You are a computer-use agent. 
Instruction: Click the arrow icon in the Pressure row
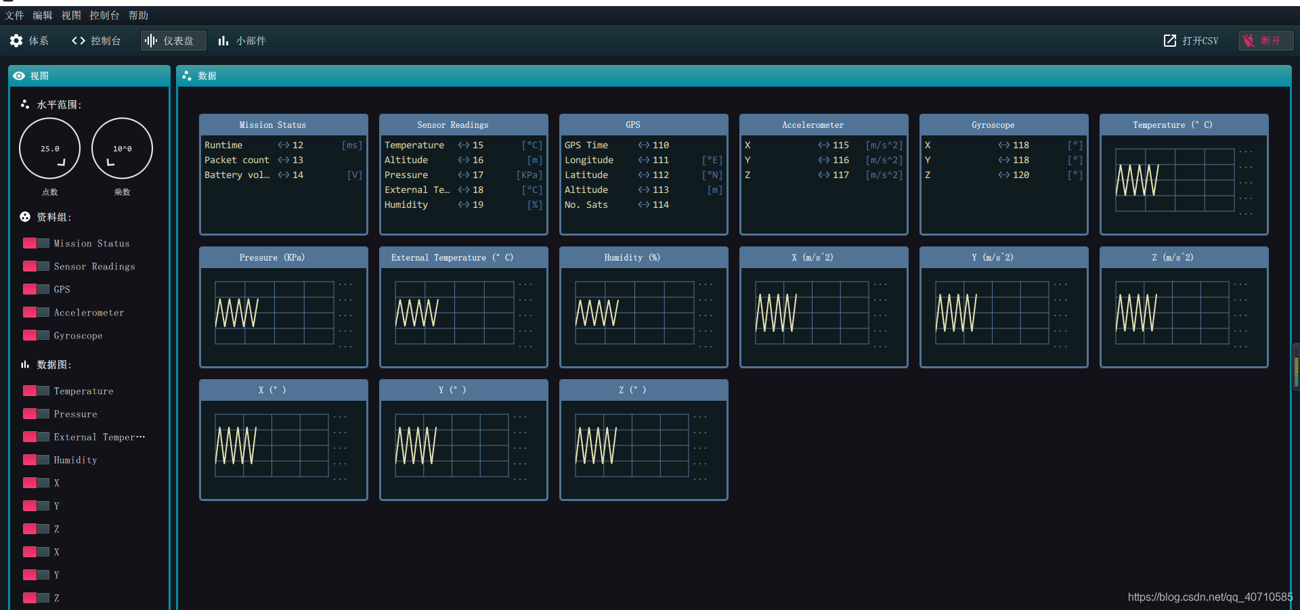click(x=464, y=175)
